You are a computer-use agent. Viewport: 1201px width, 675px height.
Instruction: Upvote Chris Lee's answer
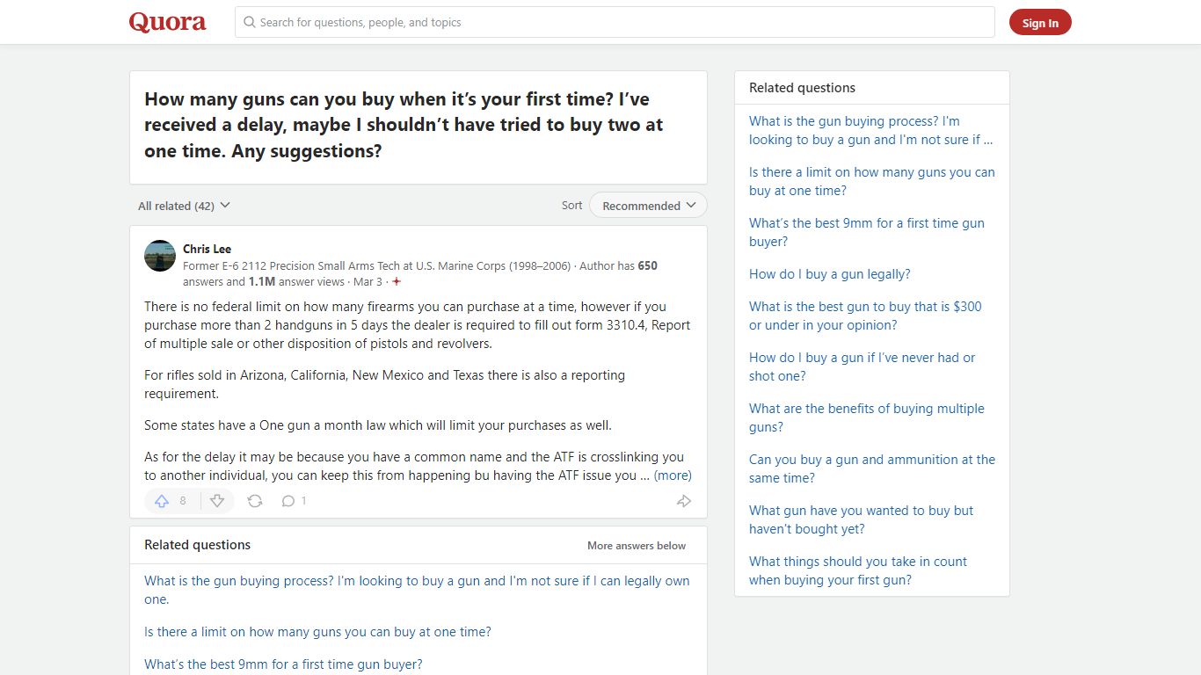162,501
